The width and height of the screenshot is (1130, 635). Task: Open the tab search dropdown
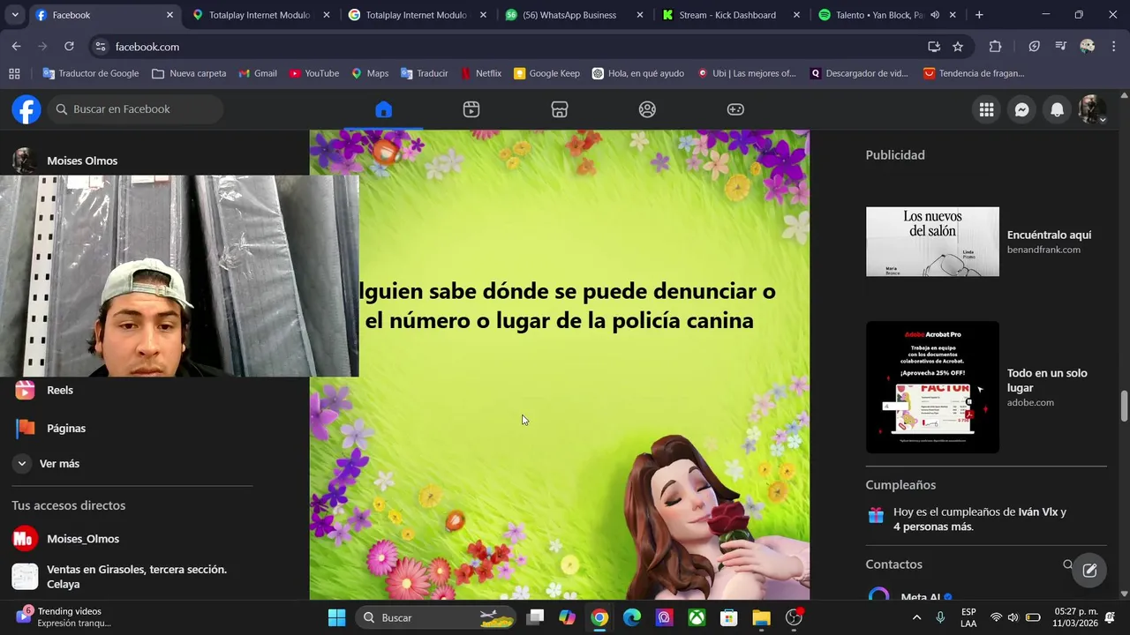[15, 15]
